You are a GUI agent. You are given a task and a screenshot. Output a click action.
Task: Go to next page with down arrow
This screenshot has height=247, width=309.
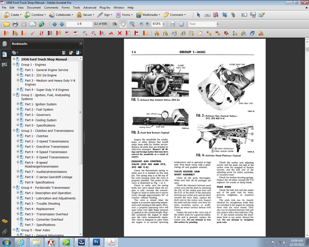point(62,24)
